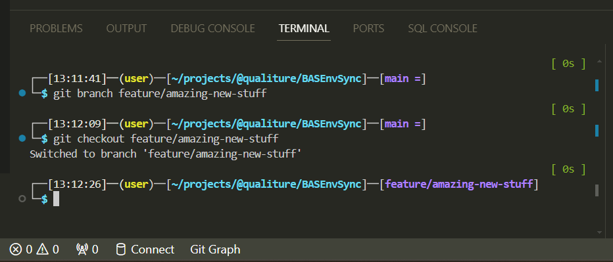The width and height of the screenshot is (613, 262).
Task: Click hollow marker beside the current prompt
Action: 22,199
